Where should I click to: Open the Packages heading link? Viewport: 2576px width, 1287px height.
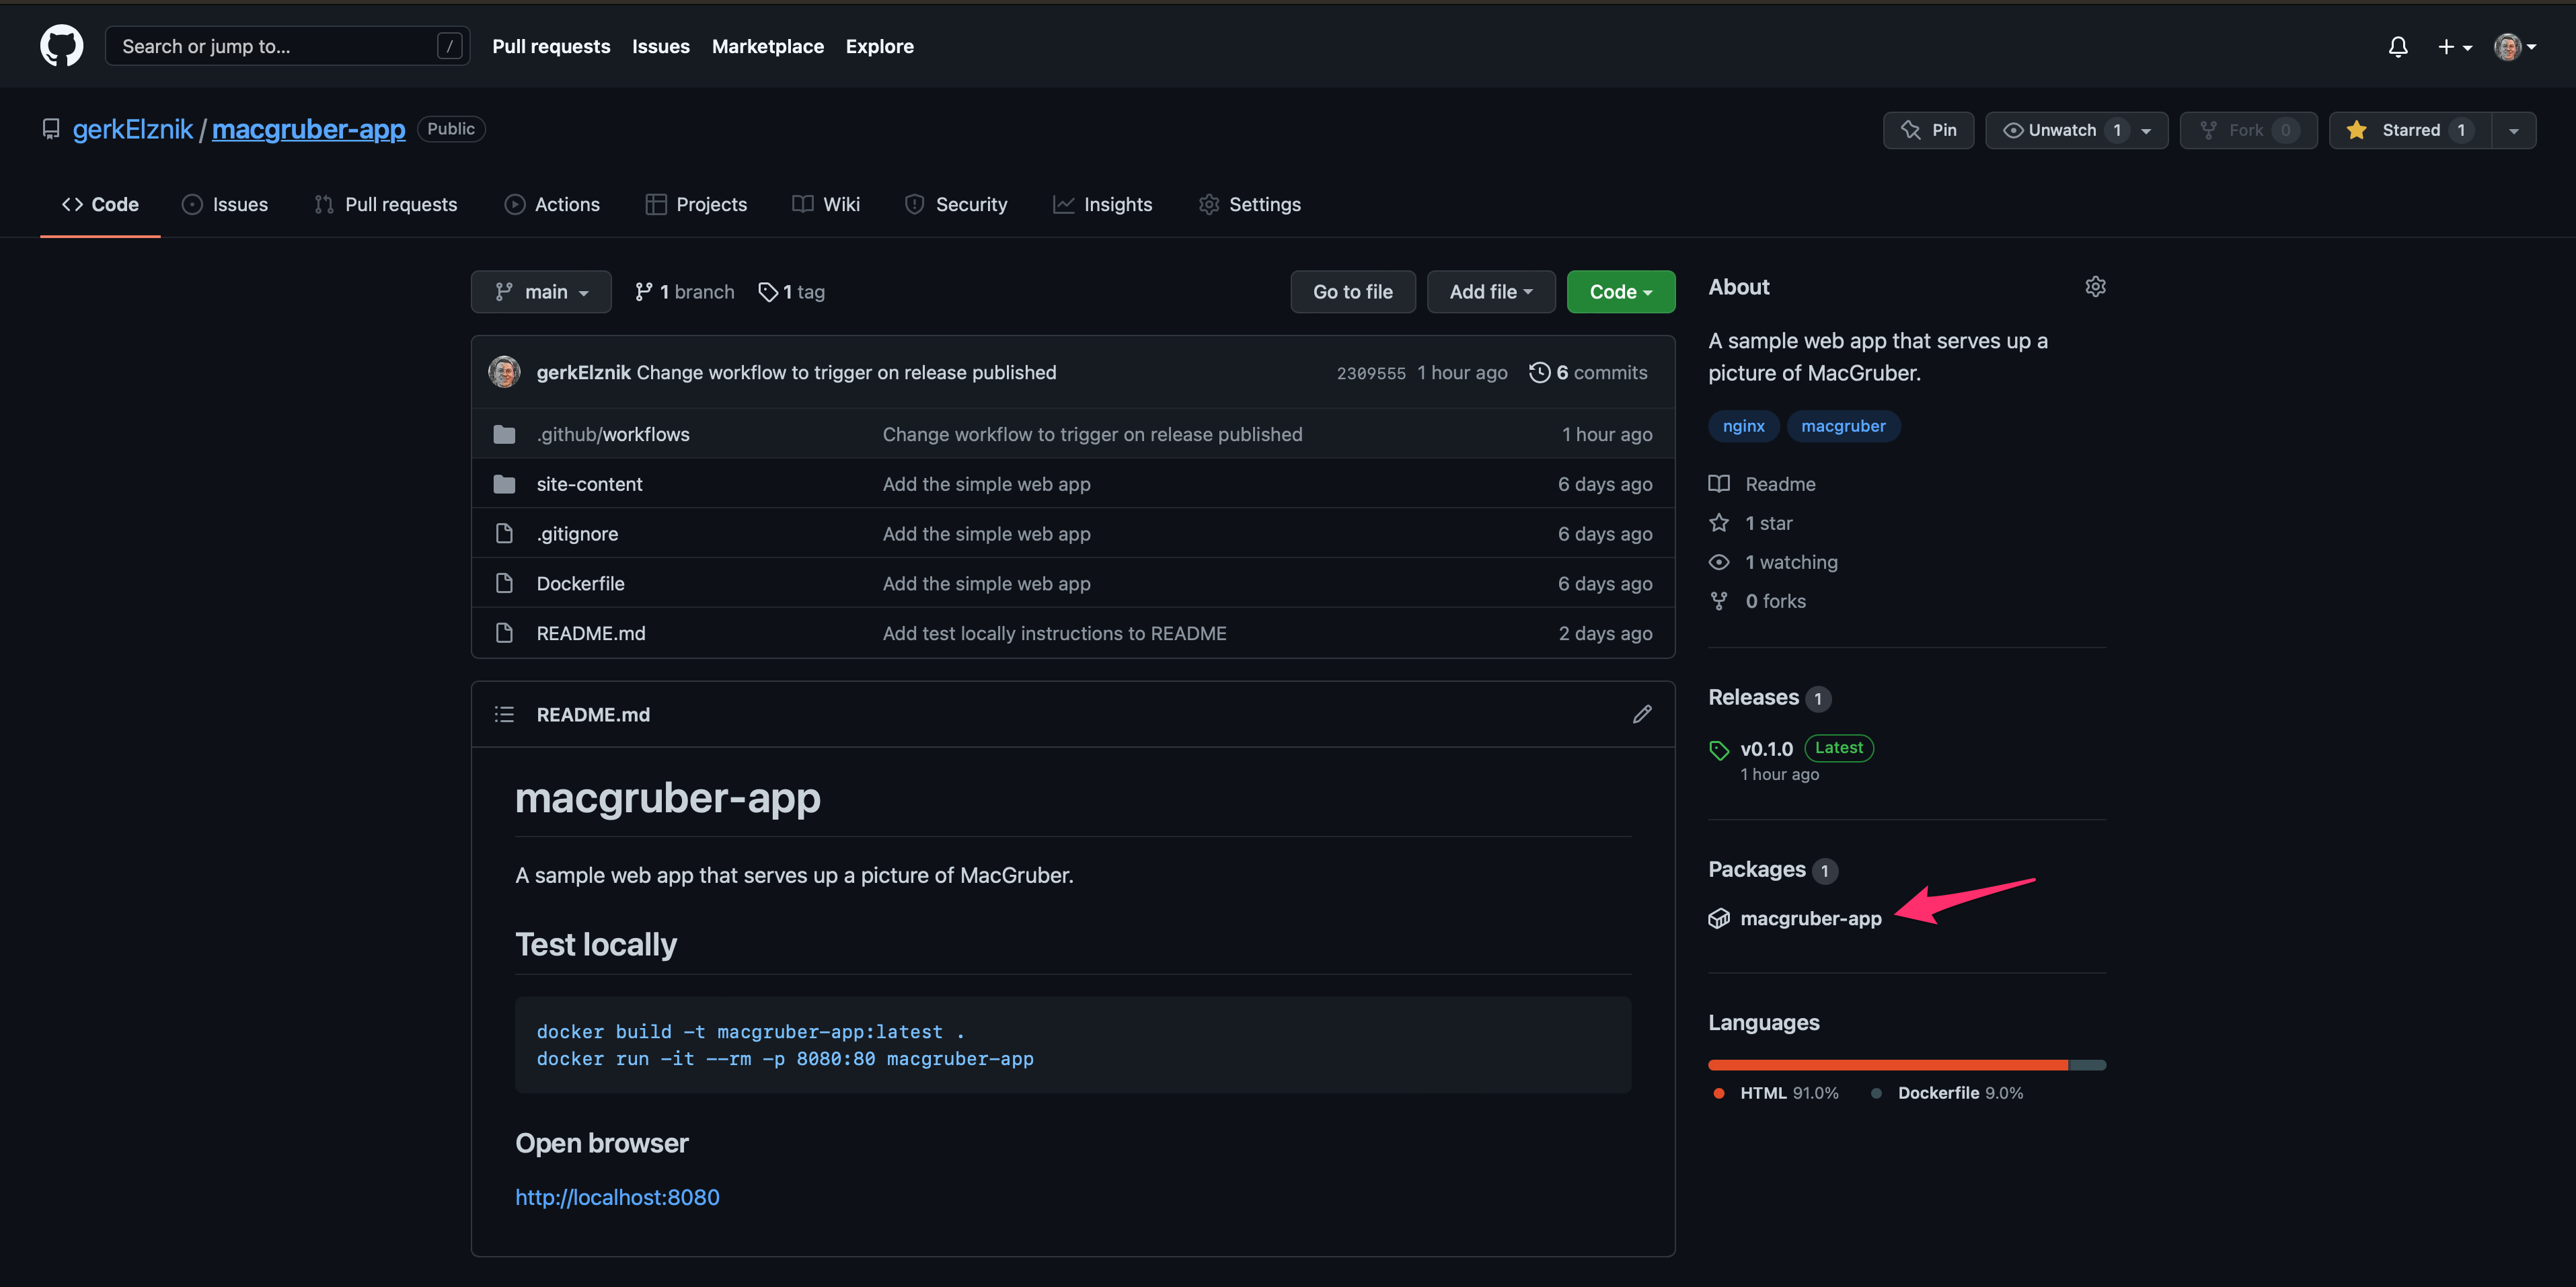tap(1772, 869)
